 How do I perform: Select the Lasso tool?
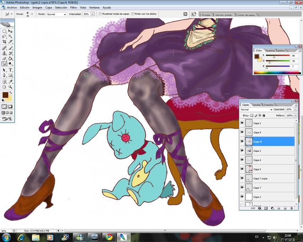[4, 36]
